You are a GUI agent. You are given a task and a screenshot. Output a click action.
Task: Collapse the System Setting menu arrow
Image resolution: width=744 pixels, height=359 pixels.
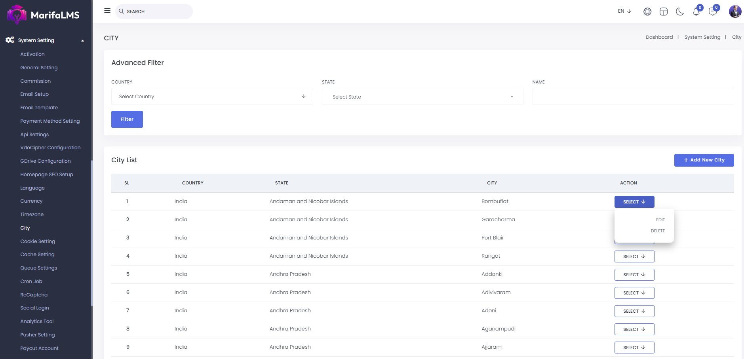pos(83,40)
